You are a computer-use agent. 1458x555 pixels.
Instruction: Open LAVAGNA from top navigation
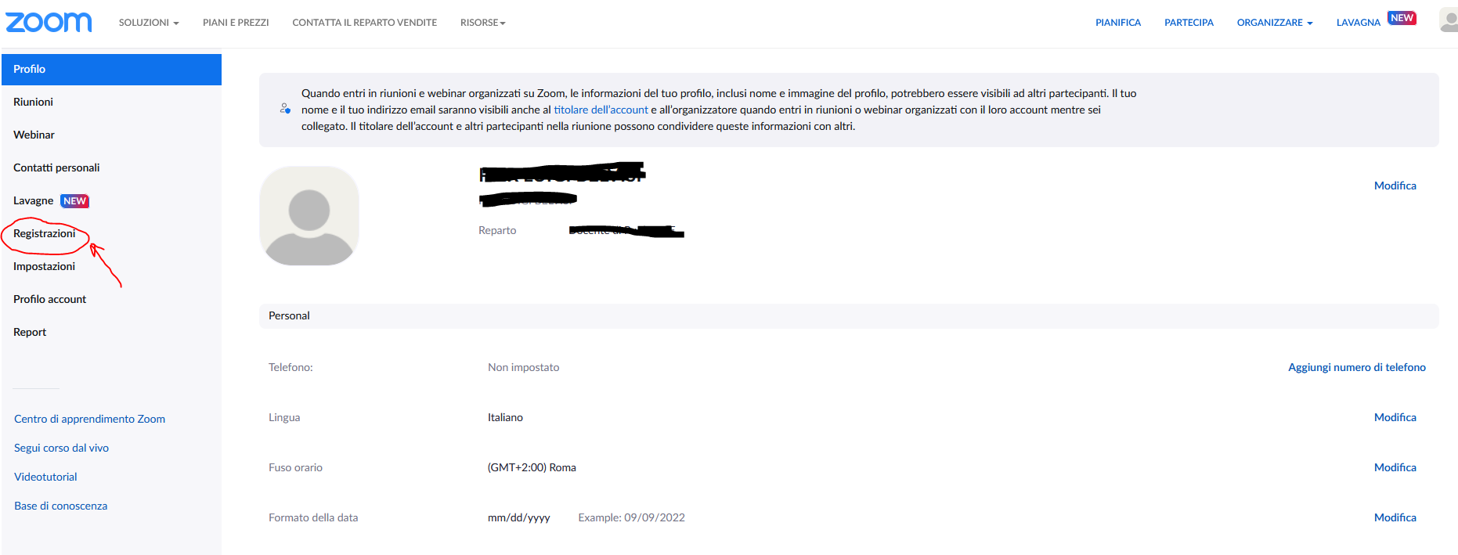[x=1359, y=23]
